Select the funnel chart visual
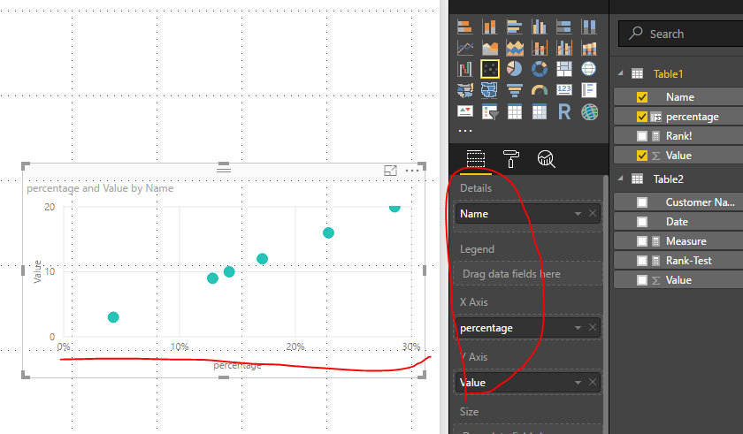 pos(514,90)
